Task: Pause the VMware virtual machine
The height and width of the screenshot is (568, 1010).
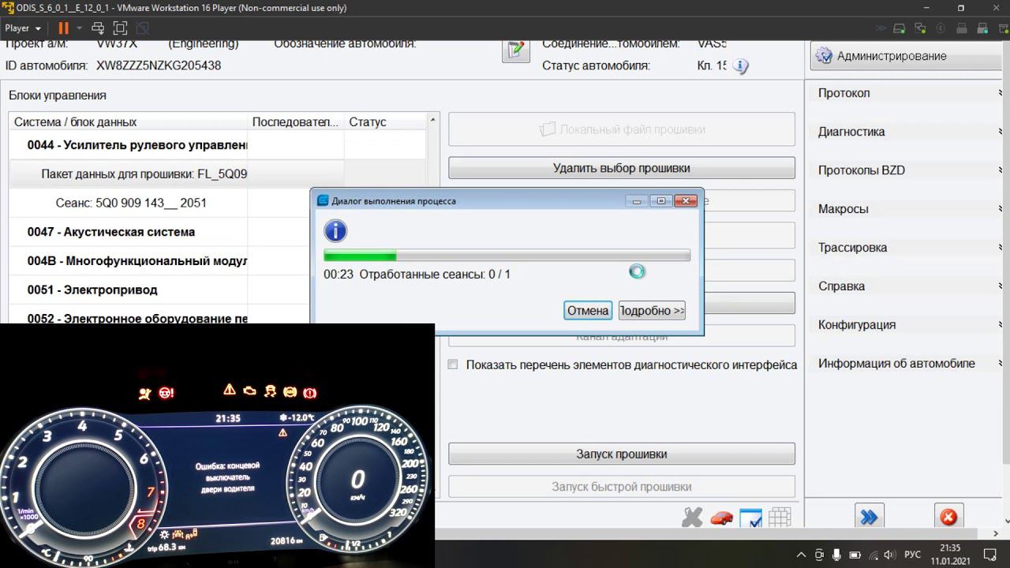Action: [x=63, y=28]
